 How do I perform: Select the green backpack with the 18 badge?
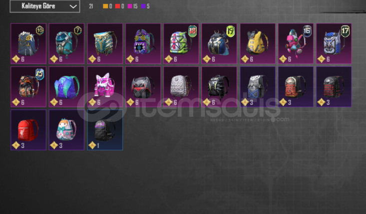click(x=181, y=44)
